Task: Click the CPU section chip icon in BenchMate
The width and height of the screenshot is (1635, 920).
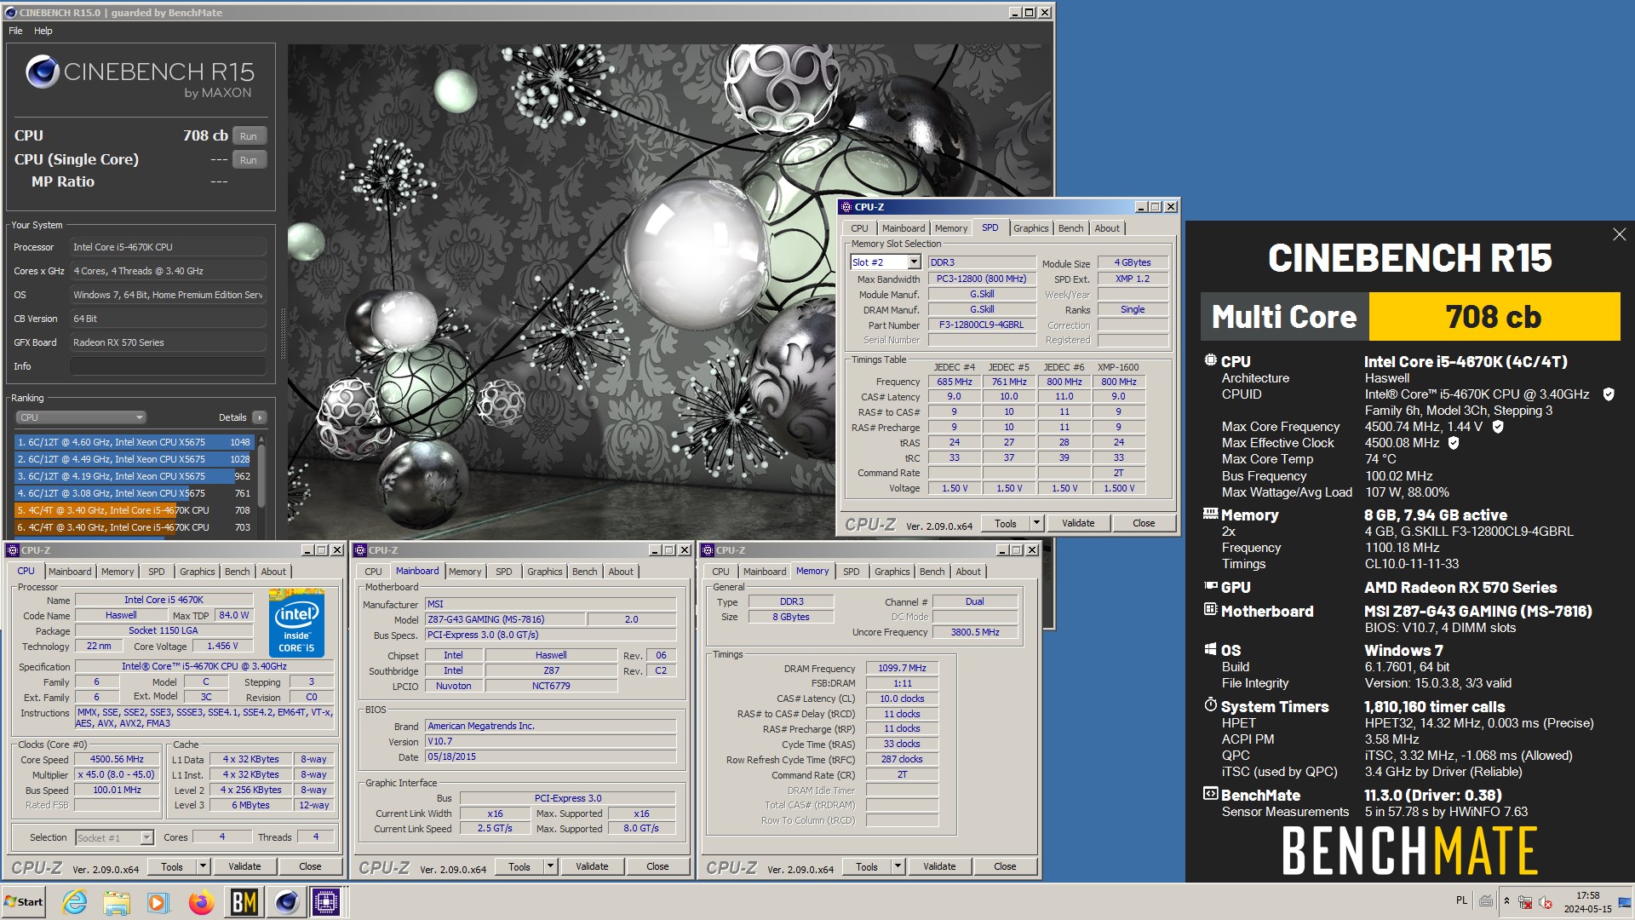Action: pos(1210,360)
